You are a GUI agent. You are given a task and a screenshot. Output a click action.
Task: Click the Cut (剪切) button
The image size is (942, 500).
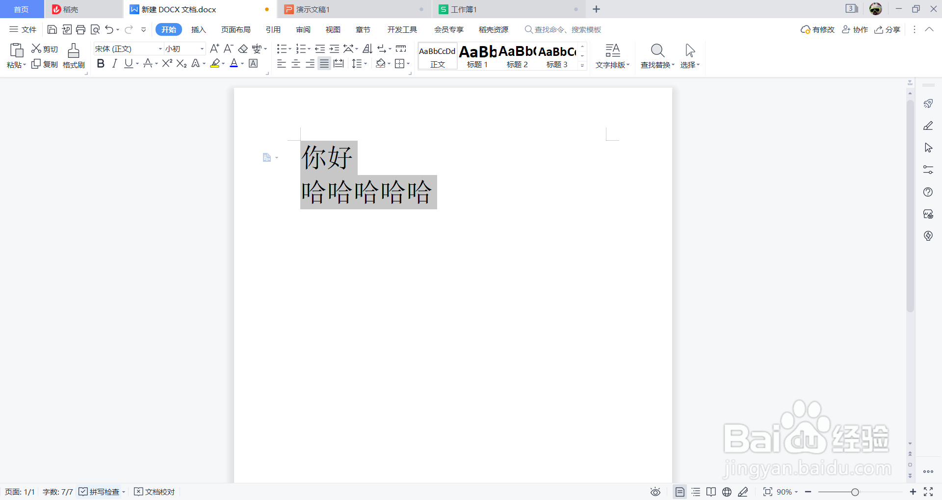tap(45, 49)
